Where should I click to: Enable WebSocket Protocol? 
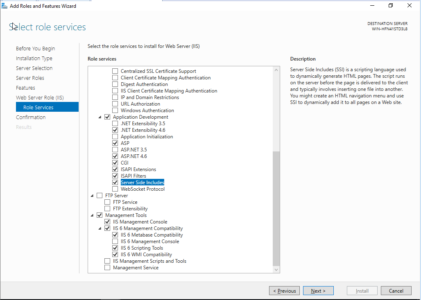(115, 189)
